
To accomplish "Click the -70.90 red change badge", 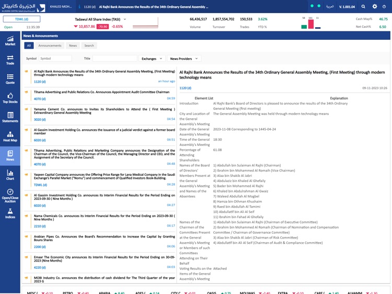I will (x=102, y=27).
